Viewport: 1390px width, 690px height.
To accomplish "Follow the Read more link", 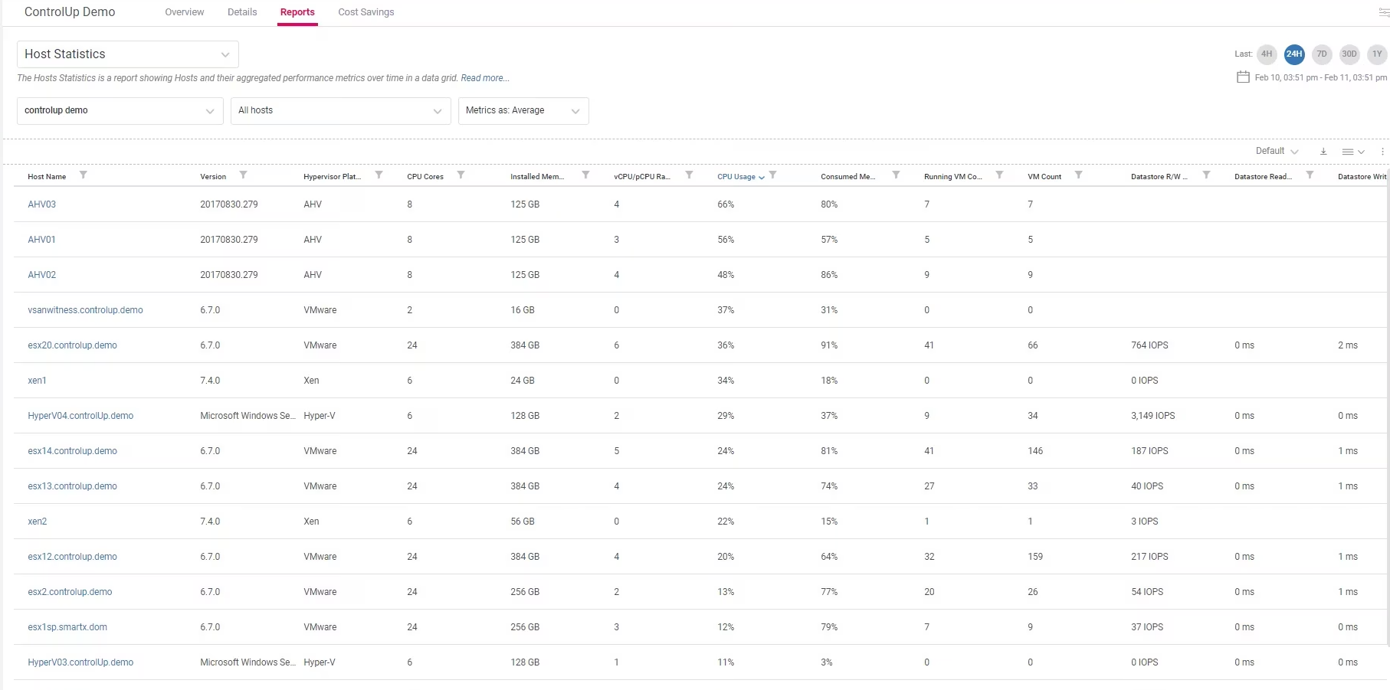I will (485, 78).
